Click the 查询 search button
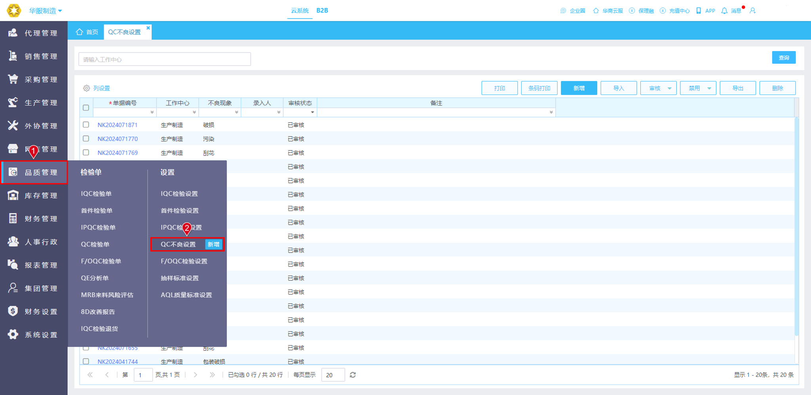Screen dimensions: 811x395 pyautogui.click(x=784, y=58)
